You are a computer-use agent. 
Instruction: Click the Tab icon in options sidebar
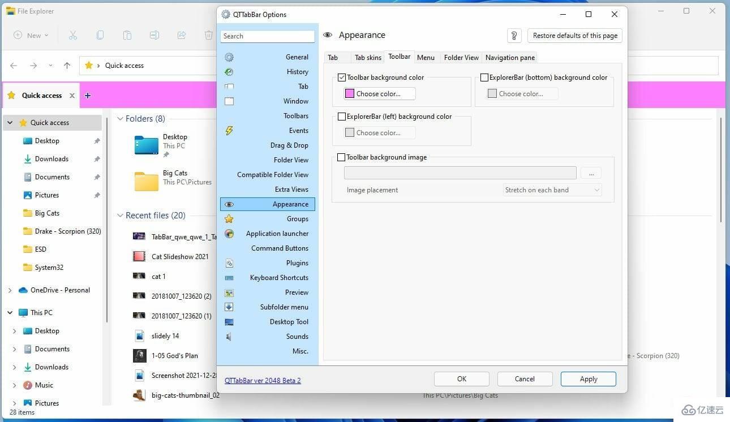229,87
